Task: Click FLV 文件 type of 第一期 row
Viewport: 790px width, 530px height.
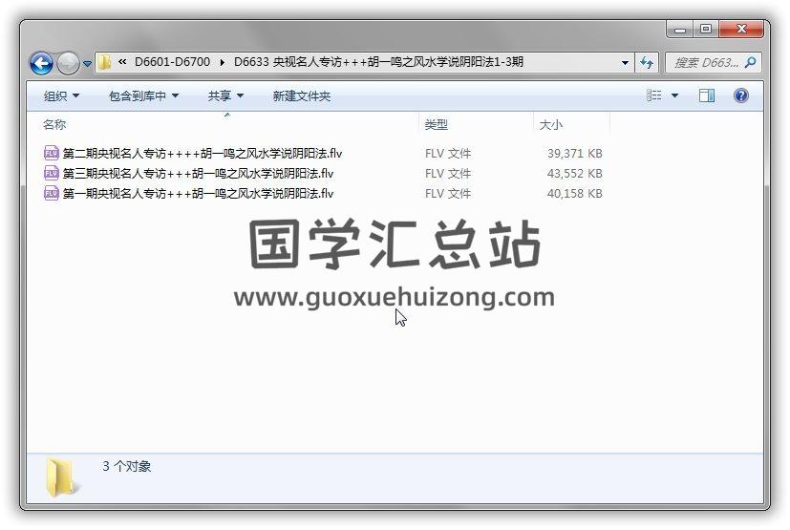Action: pos(448,194)
